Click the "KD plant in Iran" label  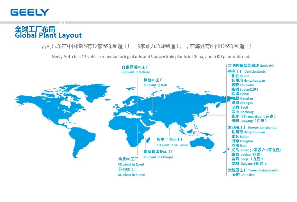pos(155,85)
